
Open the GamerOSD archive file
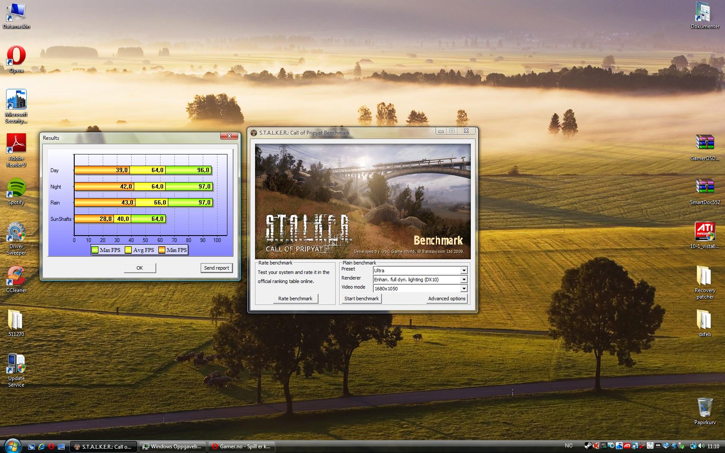click(x=705, y=148)
